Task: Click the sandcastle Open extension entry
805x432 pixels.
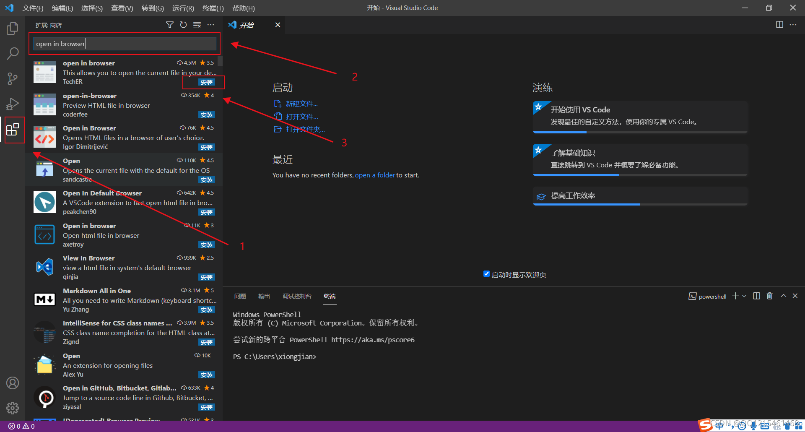Action: (124, 169)
